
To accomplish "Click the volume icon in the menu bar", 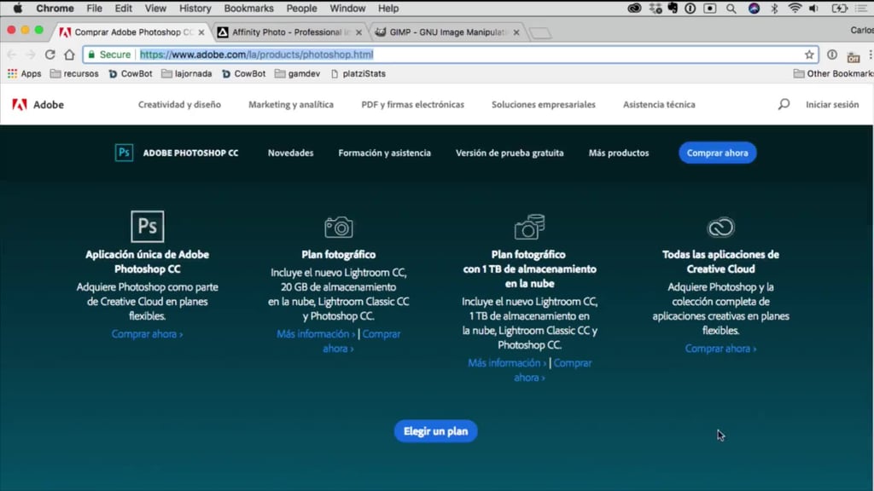I will pyautogui.click(x=813, y=9).
